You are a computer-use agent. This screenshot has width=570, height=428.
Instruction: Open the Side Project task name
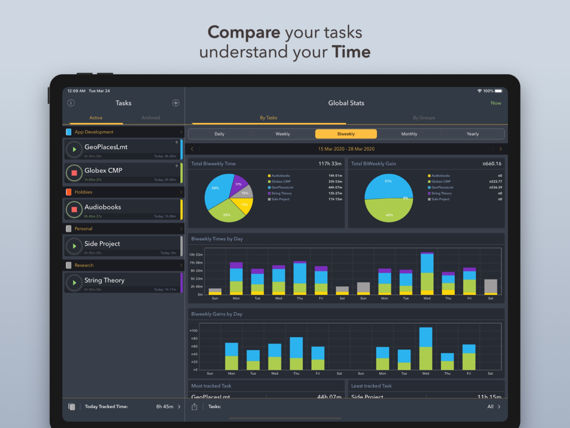[x=102, y=244]
